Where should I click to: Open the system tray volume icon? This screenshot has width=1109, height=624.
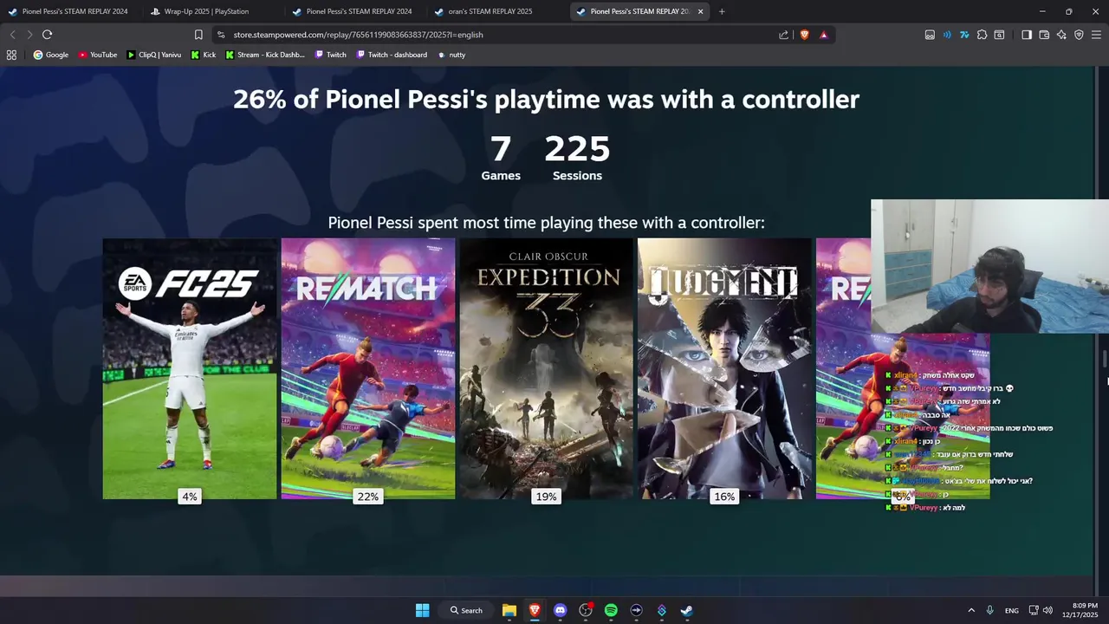[x=1047, y=610]
